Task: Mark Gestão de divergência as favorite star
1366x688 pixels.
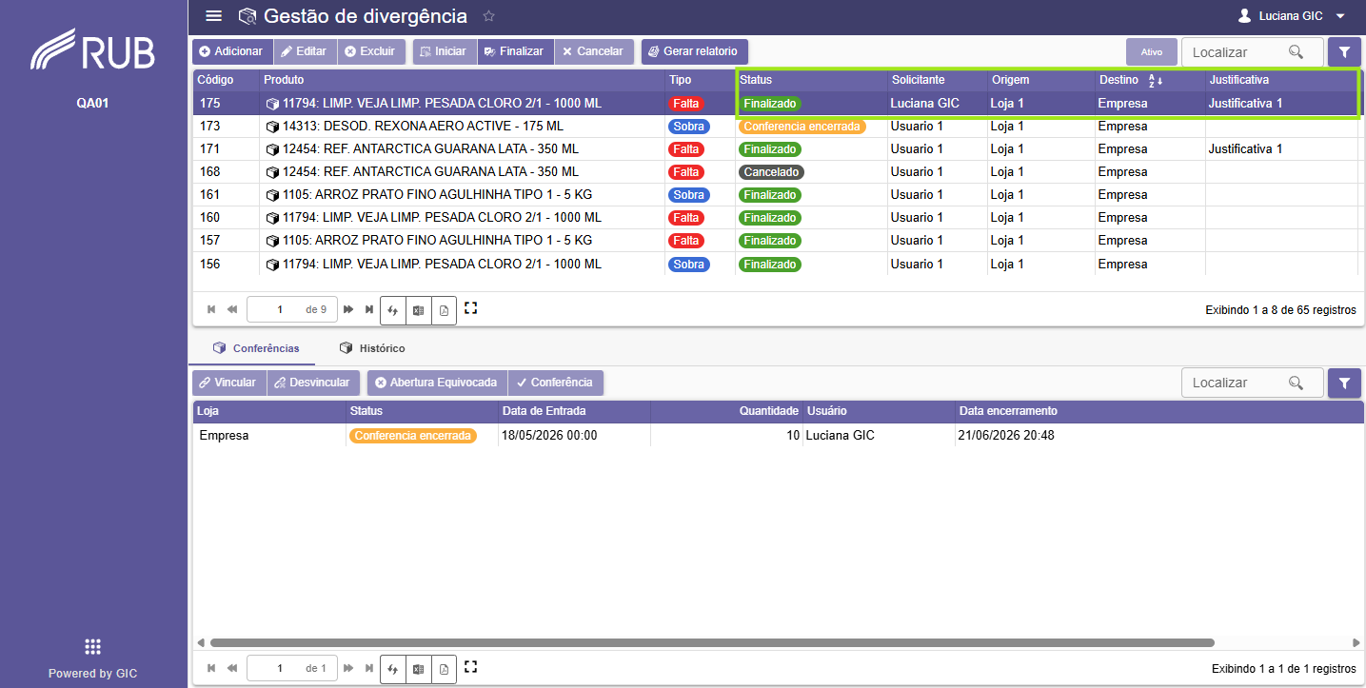Action: [489, 16]
